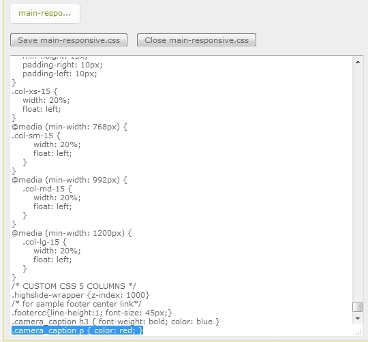
Task: Click the .col-lg-15 selector line
Action: tap(44, 242)
